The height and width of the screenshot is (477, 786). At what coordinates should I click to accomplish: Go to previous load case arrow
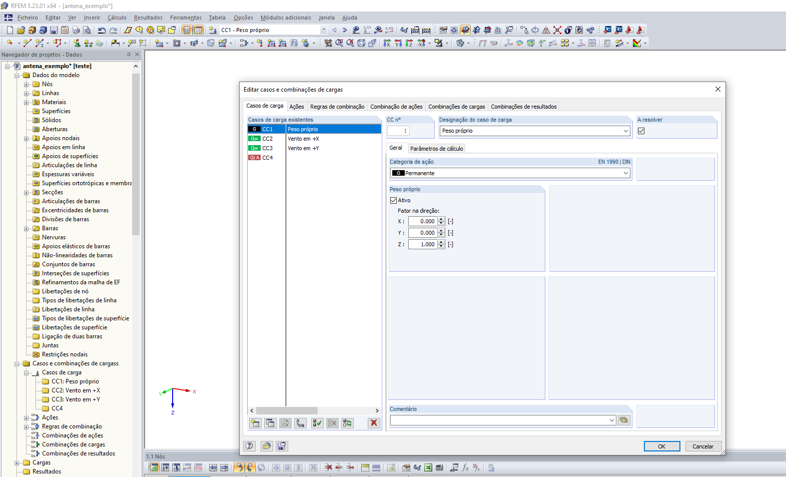[x=334, y=30]
